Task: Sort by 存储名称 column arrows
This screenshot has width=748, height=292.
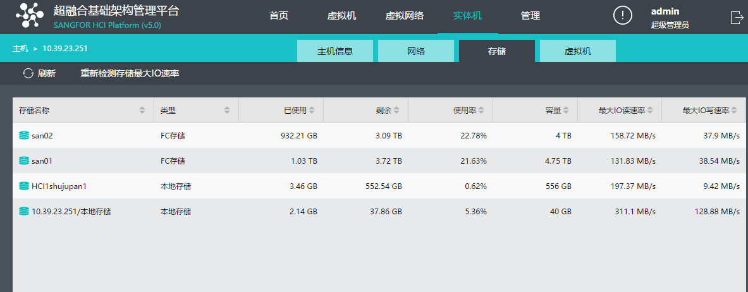Action: click(142, 110)
